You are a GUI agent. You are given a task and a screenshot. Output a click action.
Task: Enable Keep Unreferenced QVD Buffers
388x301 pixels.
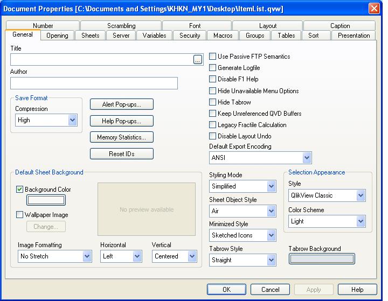coord(212,114)
